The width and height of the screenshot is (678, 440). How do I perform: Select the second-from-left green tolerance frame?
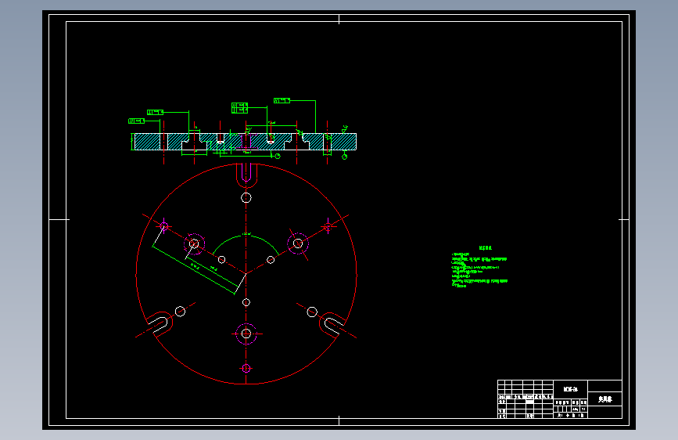[156, 112]
